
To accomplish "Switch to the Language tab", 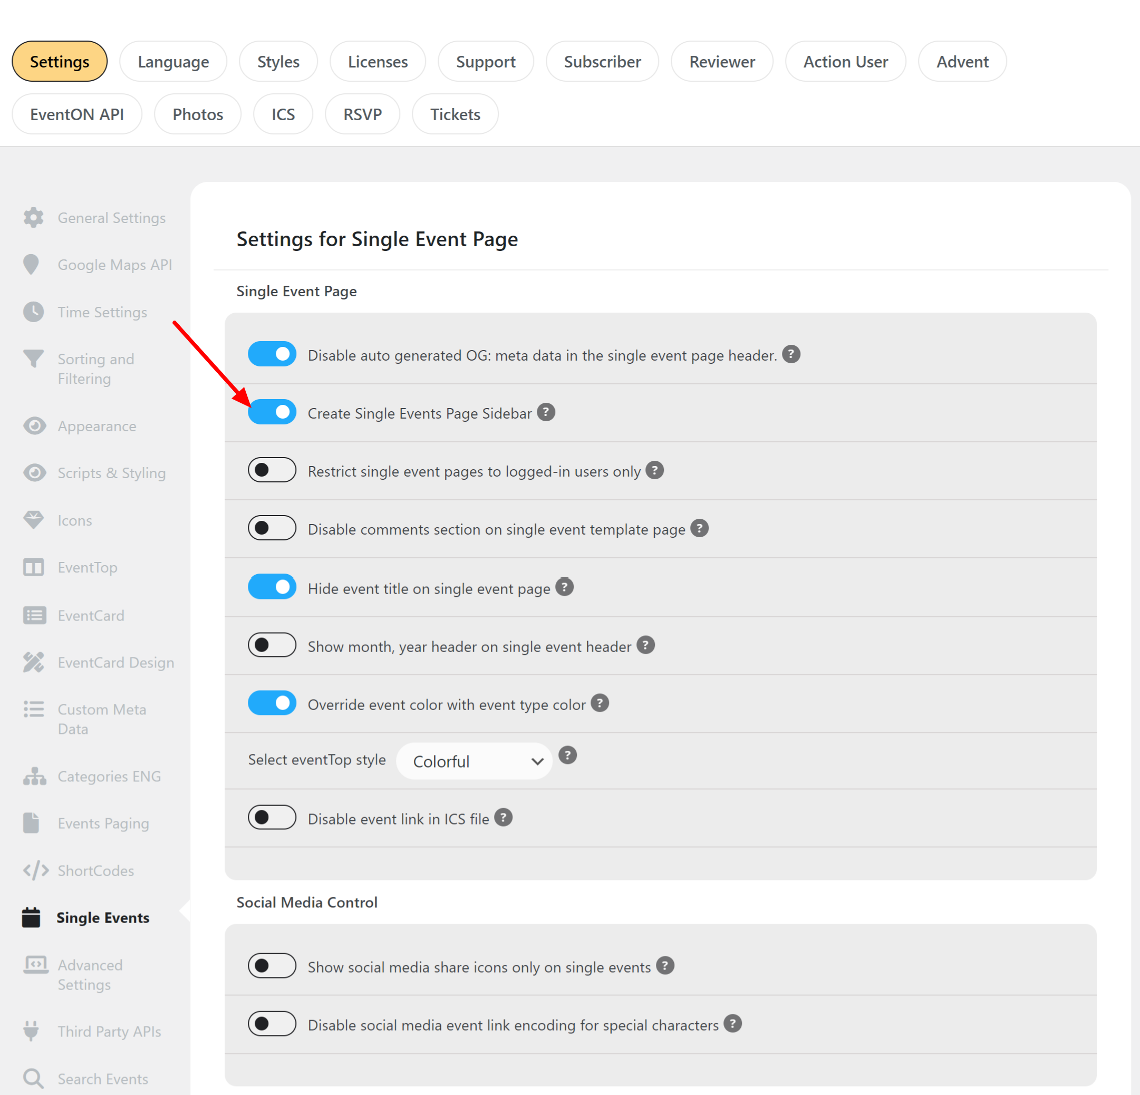I will (x=173, y=62).
